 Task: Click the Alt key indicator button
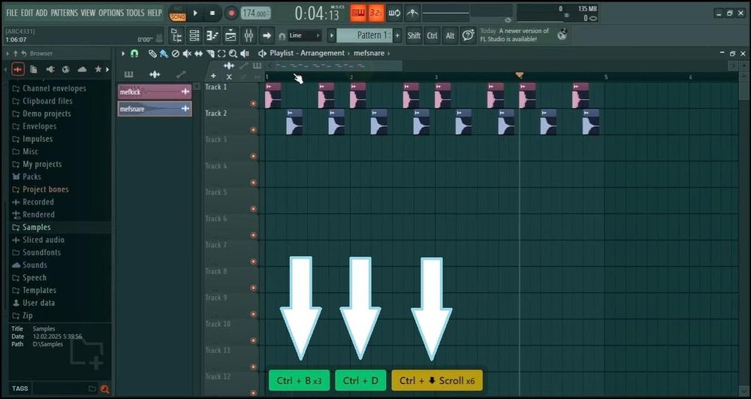tap(450, 35)
